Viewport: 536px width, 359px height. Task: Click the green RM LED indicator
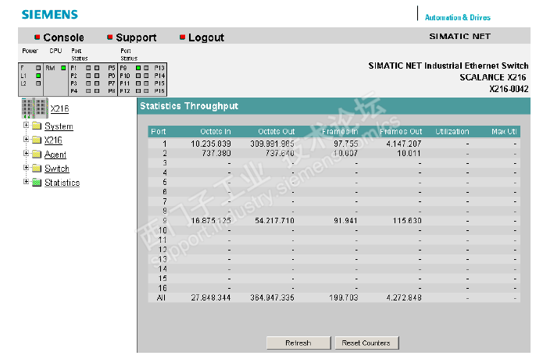[63, 68]
